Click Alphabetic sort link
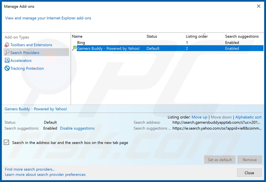The height and width of the screenshot is (182, 266). (248, 117)
